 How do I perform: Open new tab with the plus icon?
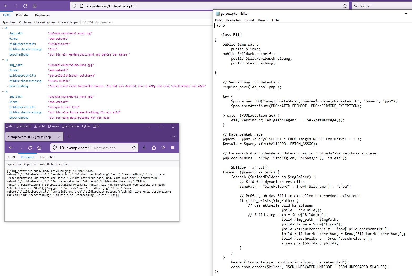tap(69, 137)
